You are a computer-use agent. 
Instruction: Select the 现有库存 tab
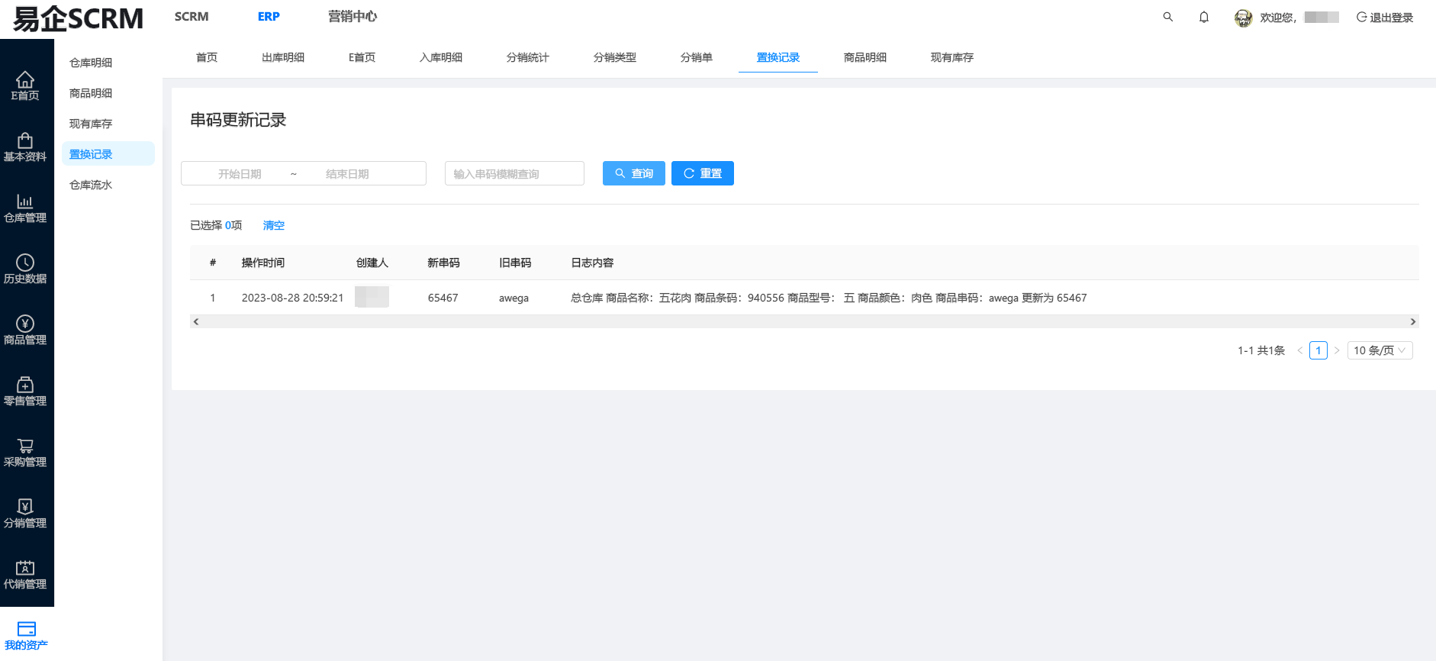(x=952, y=57)
